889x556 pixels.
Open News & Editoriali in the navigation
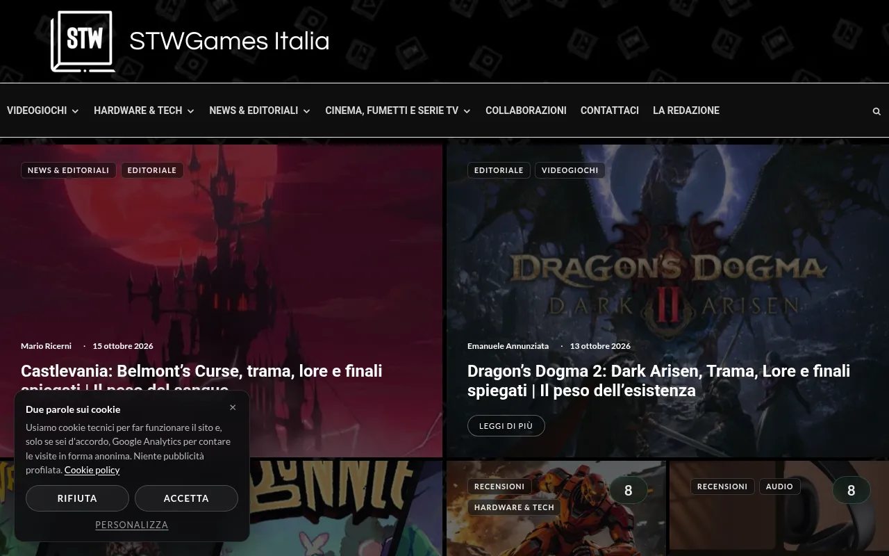coord(254,111)
